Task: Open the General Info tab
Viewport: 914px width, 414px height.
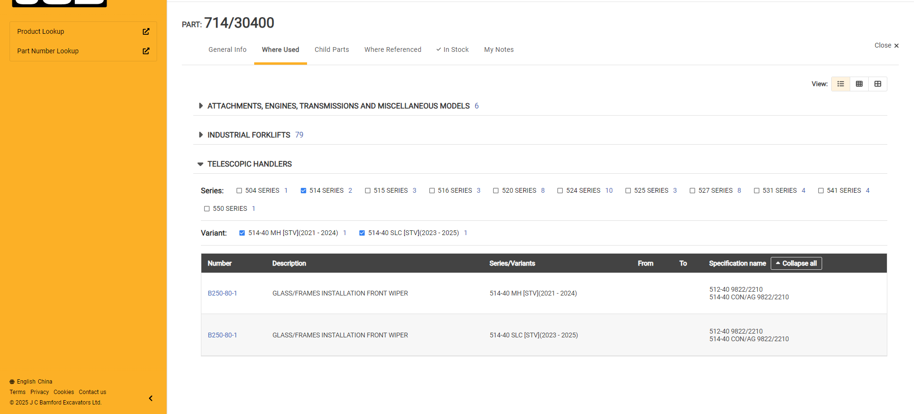Action: [x=227, y=49]
